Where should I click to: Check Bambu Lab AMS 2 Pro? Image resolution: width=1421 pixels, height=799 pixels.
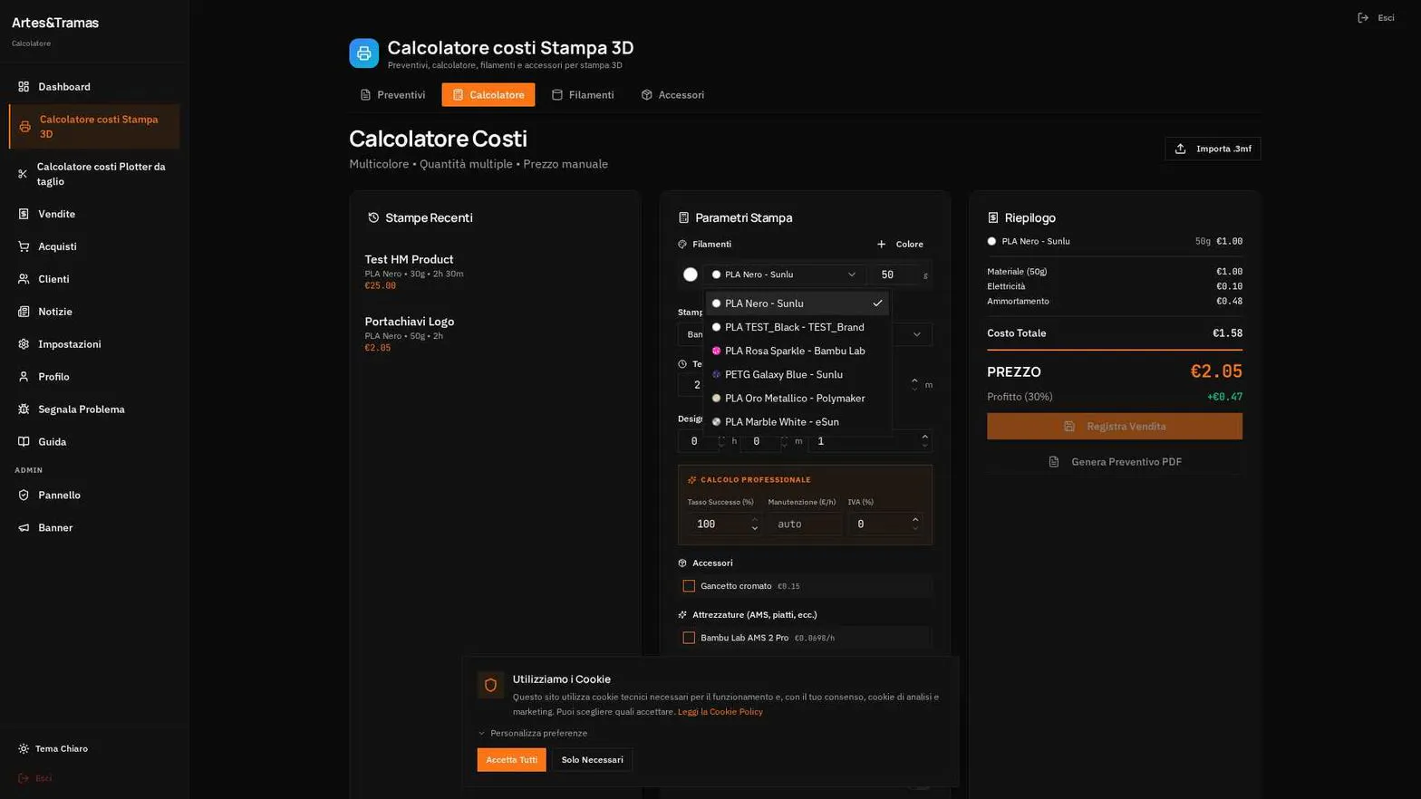(x=689, y=638)
